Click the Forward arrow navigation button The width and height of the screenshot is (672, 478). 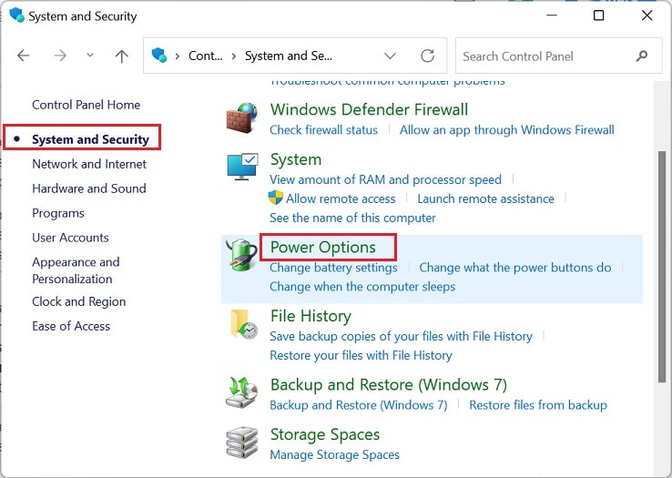(60, 56)
